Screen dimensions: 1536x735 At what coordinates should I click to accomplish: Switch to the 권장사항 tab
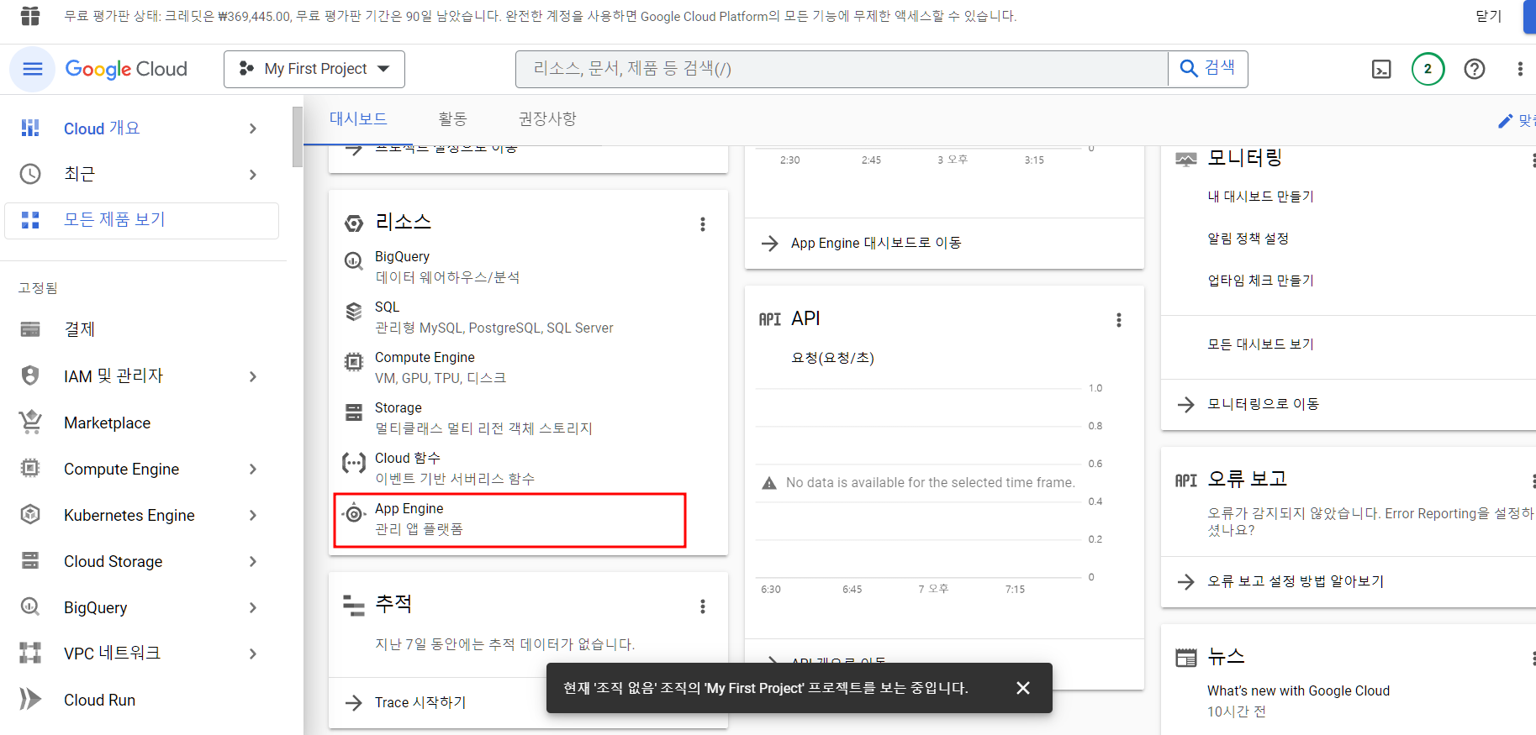click(547, 119)
